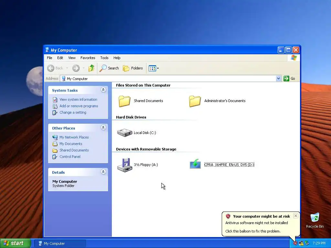Screen dimensions: 331x248
Task: Toggle the Folders pane button
Action: 133,68
